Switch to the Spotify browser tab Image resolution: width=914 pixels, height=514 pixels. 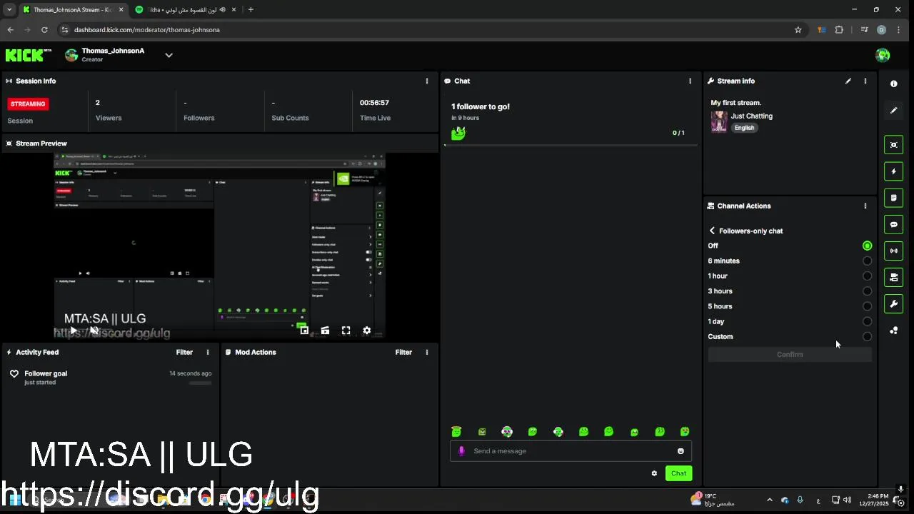tap(186, 9)
